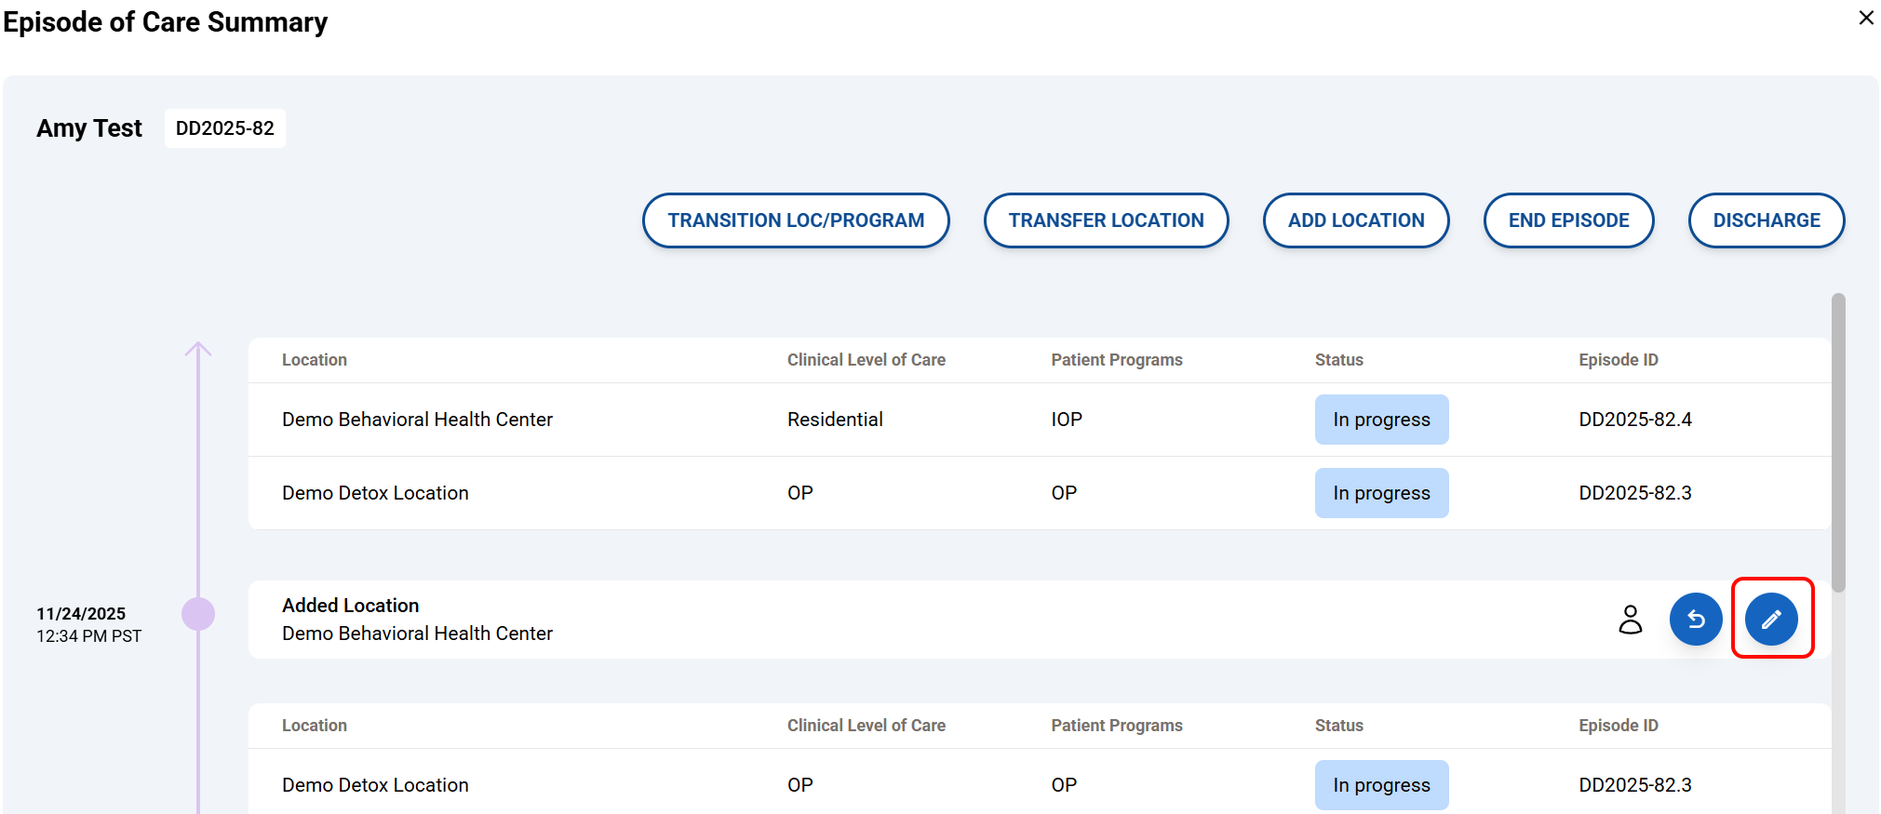1881x814 pixels.
Task: Close the Episode of Care Summary dialog
Action: click(x=1865, y=18)
